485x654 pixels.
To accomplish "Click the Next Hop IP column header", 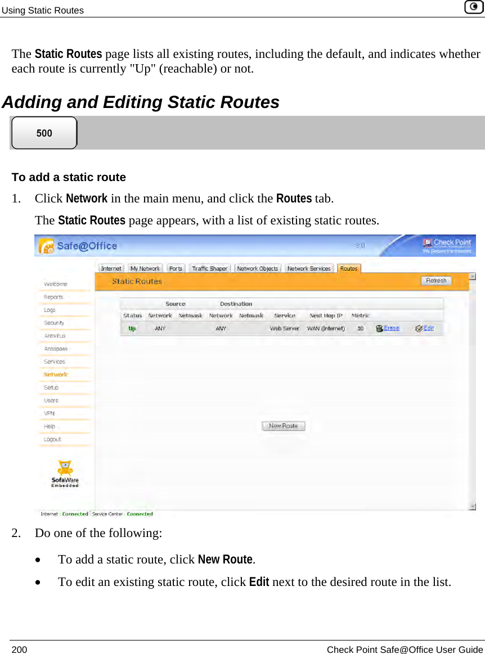I will (x=326, y=315).
